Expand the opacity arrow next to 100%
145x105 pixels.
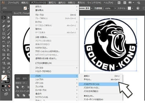(x=115, y=8)
